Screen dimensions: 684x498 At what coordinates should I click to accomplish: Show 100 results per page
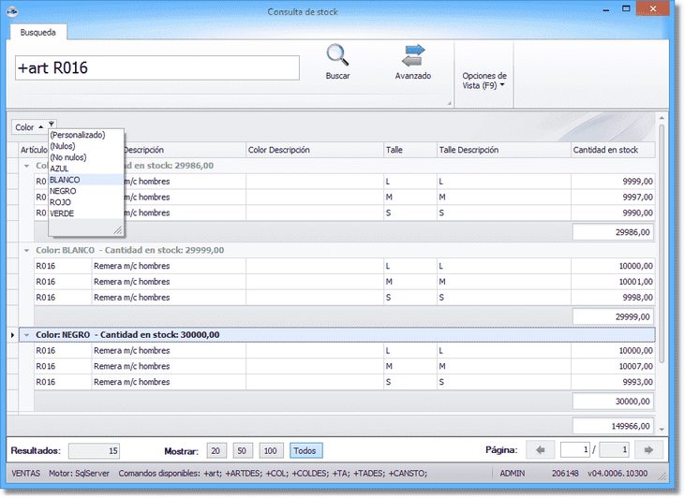pos(271,450)
